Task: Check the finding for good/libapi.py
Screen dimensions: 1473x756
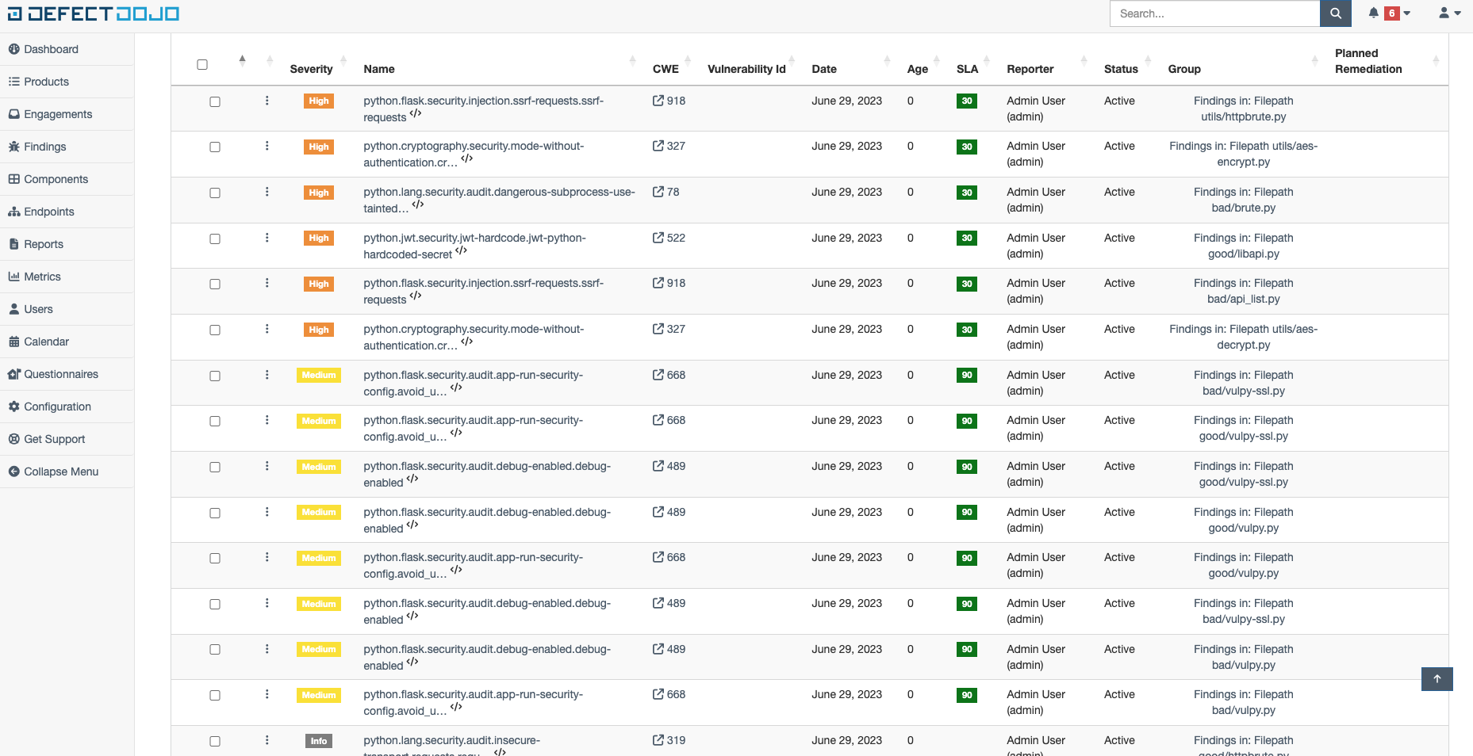Action: [215, 239]
